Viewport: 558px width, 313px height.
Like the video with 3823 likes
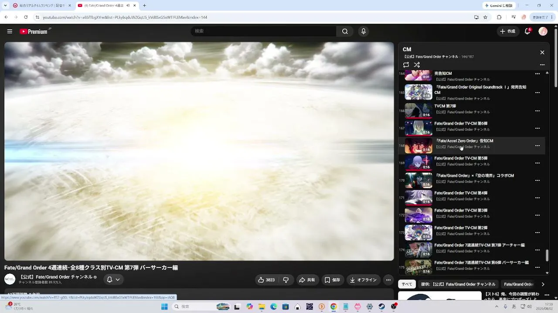[x=266, y=280]
